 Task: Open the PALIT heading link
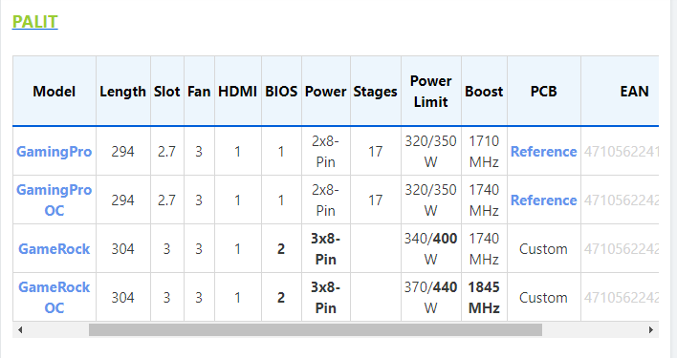tap(35, 22)
